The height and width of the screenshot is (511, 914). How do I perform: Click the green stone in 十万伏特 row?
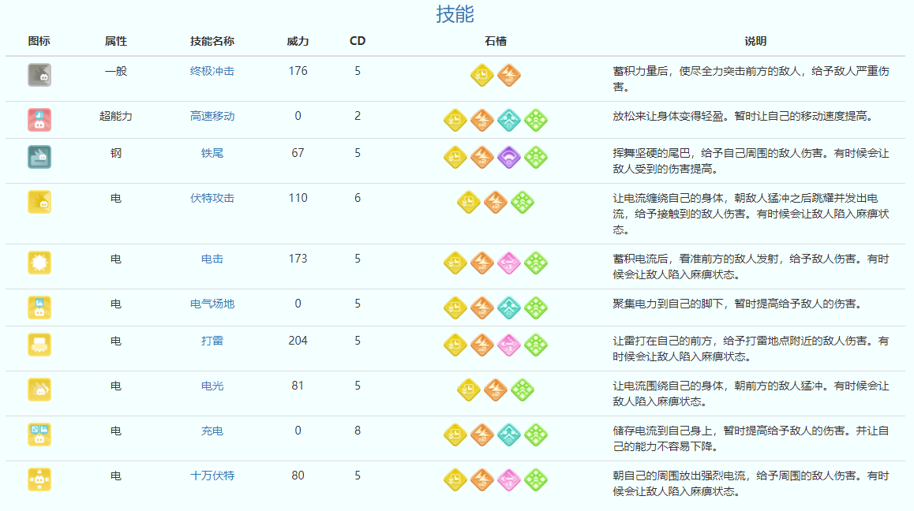click(536, 479)
